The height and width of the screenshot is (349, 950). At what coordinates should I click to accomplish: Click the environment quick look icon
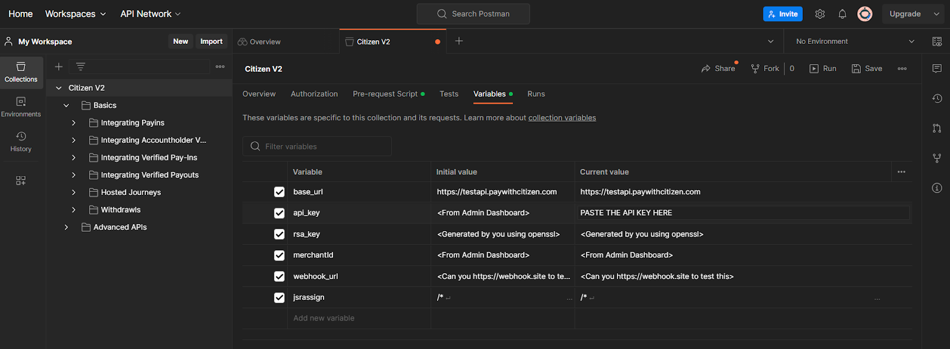tap(937, 41)
